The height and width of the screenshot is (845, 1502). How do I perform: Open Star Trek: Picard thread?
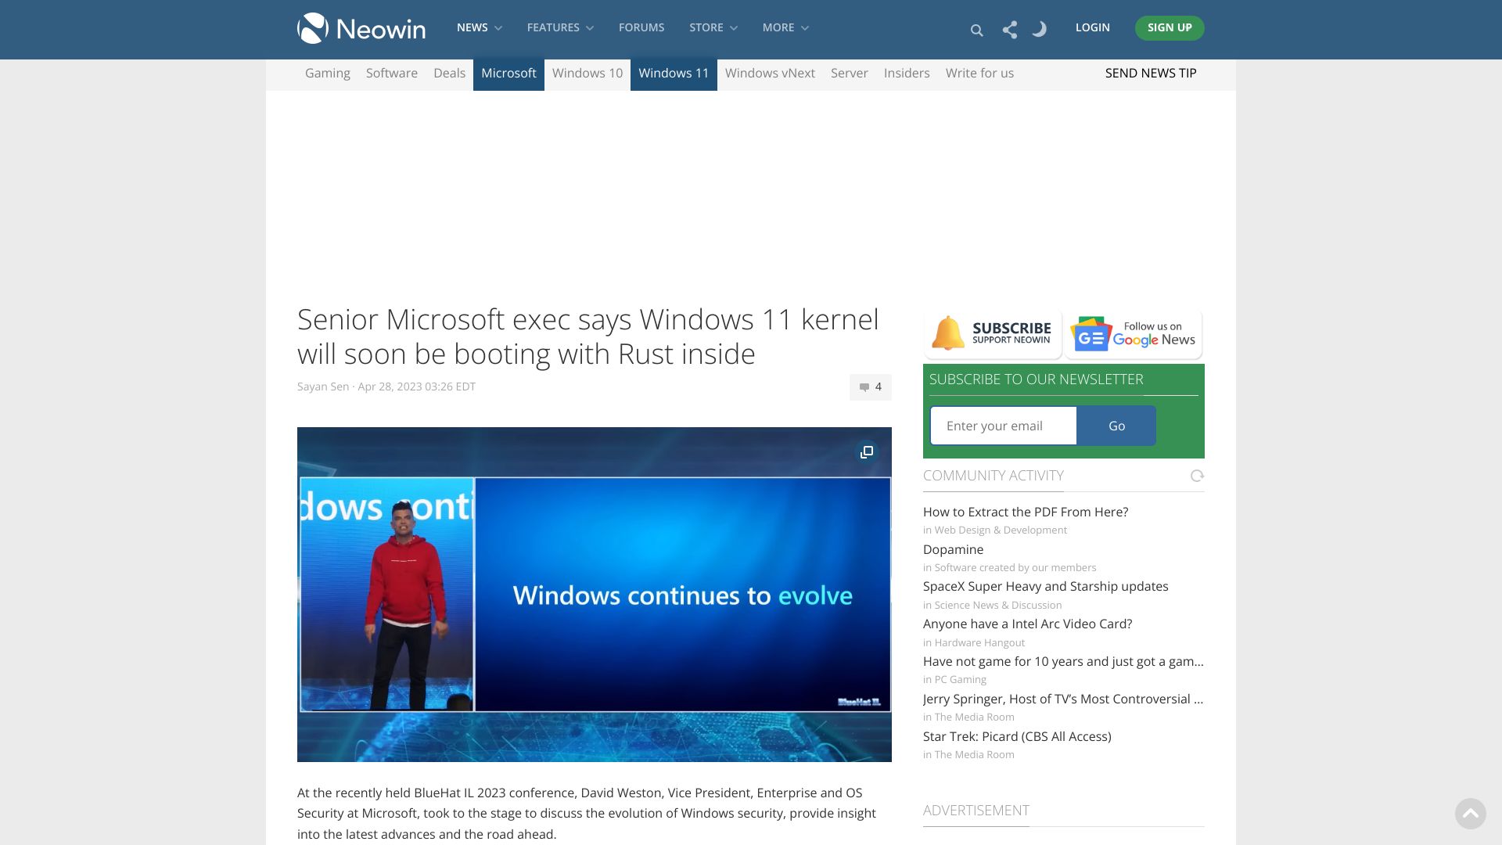[x=1017, y=736]
